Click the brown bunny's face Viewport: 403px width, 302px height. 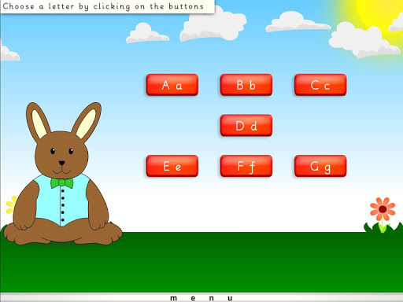coord(61,155)
